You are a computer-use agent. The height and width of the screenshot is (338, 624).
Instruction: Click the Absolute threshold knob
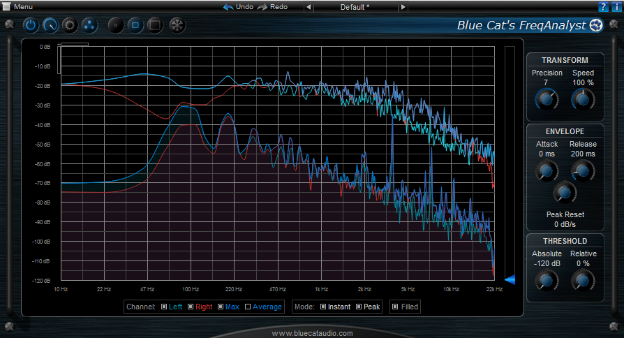[x=547, y=280]
